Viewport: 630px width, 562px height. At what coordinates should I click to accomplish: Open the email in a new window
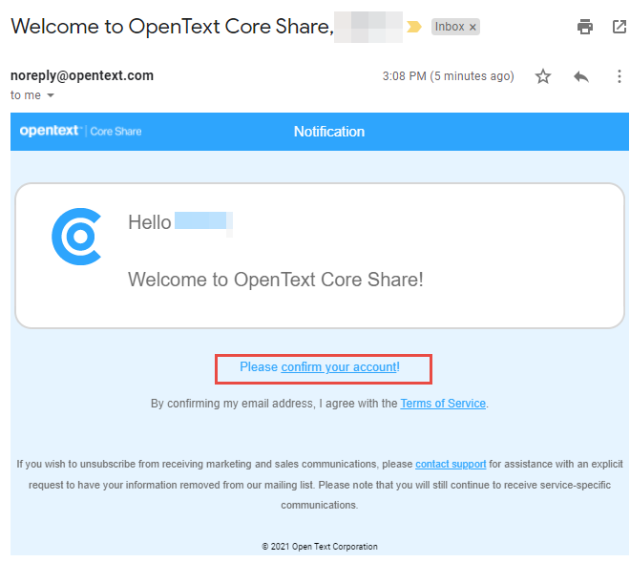(x=619, y=27)
